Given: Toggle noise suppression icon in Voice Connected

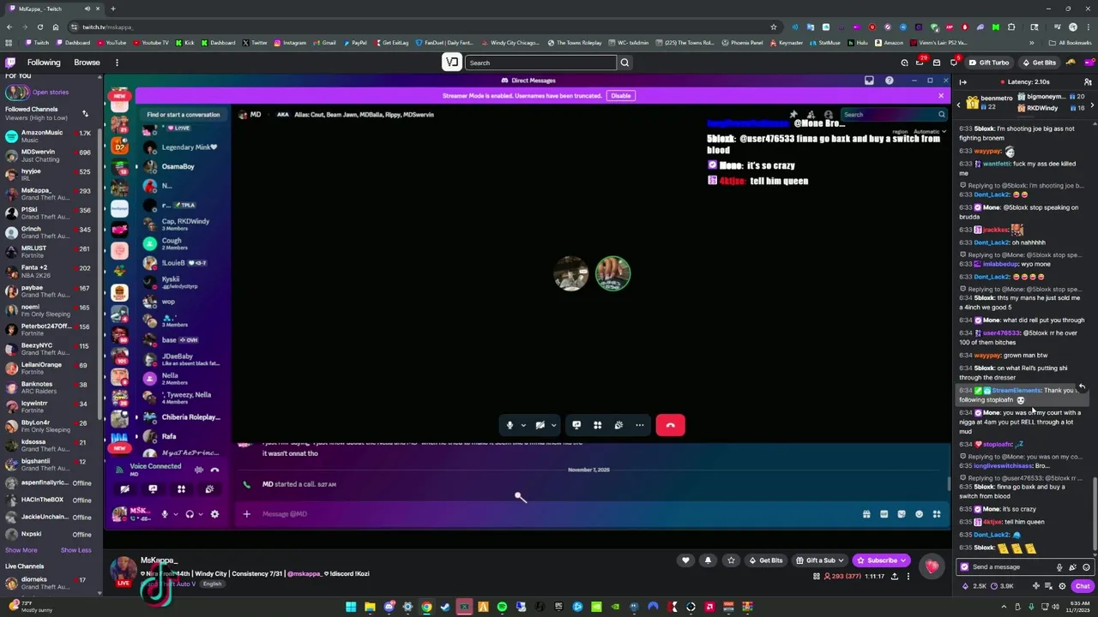Looking at the screenshot, I should point(198,470).
